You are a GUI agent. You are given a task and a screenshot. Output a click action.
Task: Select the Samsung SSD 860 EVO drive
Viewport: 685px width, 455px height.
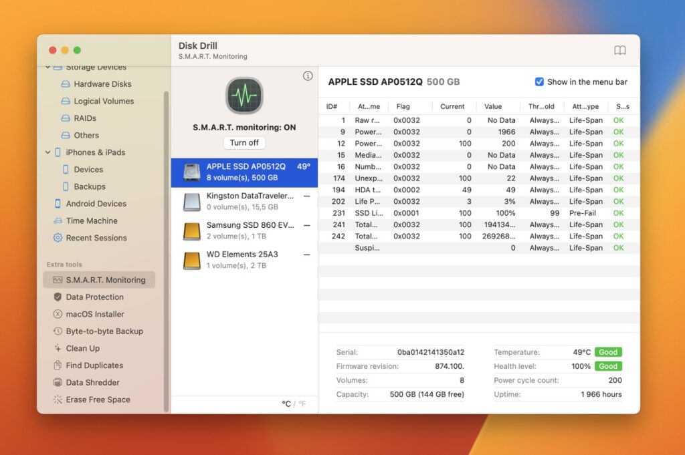pyautogui.click(x=244, y=230)
